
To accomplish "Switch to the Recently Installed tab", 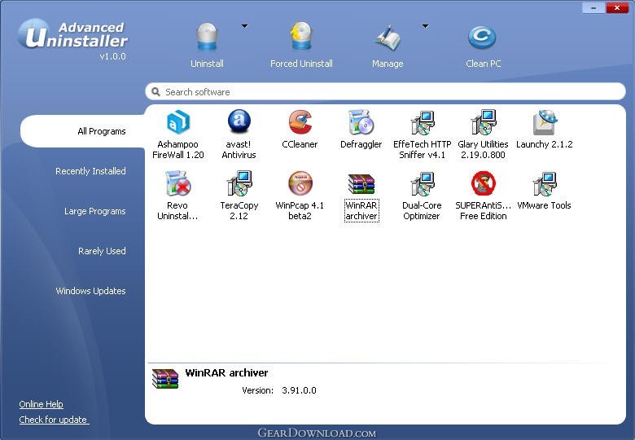I will 90,171.
